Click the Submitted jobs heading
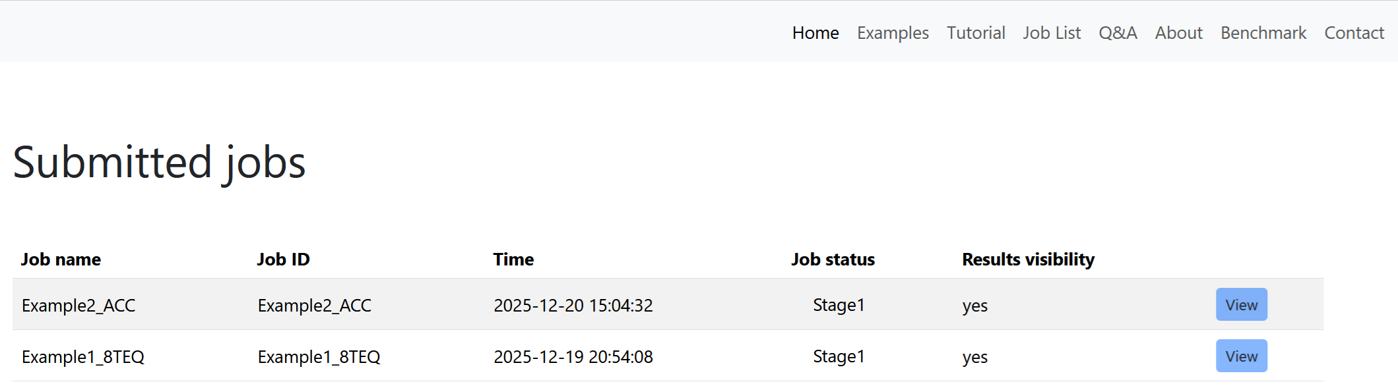The image size is (1398, 386). click(x=159, y=163)
